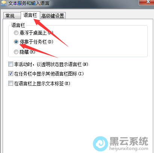Viewport: 154px width, 153px height.
Task: Click the dialog's title bar window icon
Action: pyautogui.click(x=3, y=3)
